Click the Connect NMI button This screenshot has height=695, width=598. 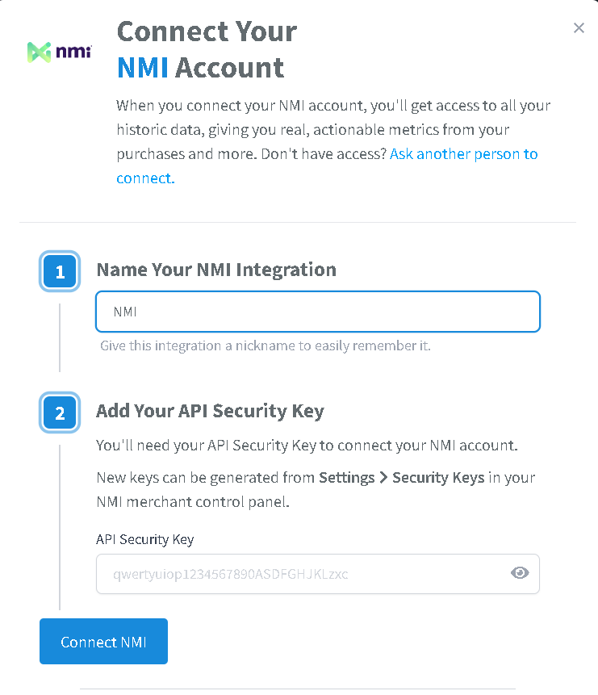[104, 642]
